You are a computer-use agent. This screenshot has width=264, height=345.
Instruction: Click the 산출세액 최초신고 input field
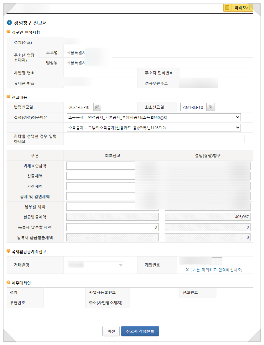point(112,176)
